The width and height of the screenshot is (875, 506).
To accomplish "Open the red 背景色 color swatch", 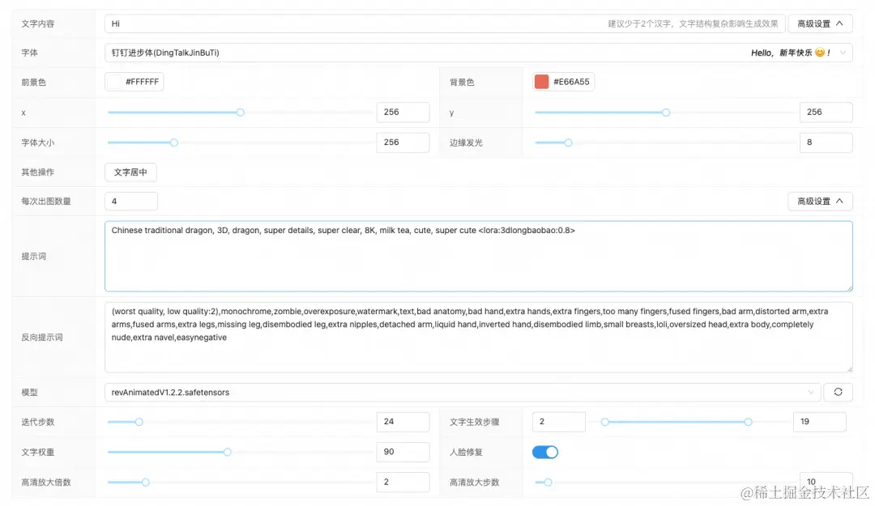I will [x=541, y=82].
